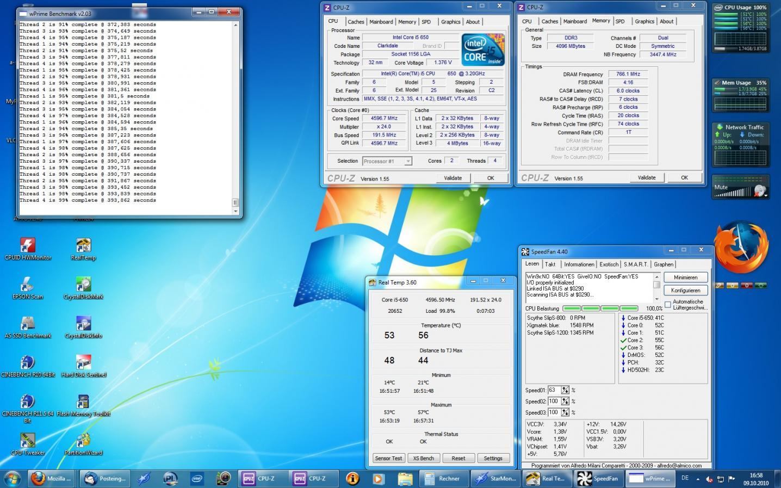Open Mainboard tab in left CPU-Z window
781x488 pixels.
tap(381, 22)
